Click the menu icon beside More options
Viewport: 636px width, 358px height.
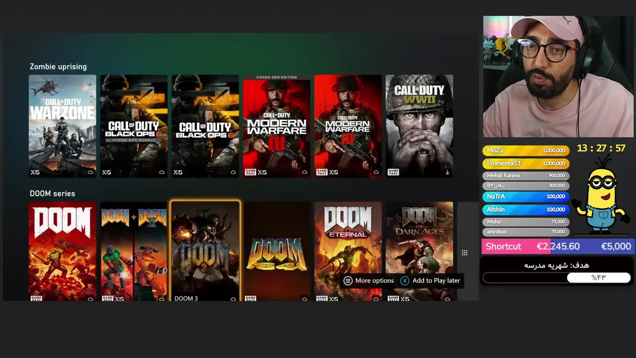tap(348, 280)
